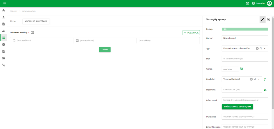Click the WYŚLIJ DO AKCEPTACJI button

pos(36,21)
